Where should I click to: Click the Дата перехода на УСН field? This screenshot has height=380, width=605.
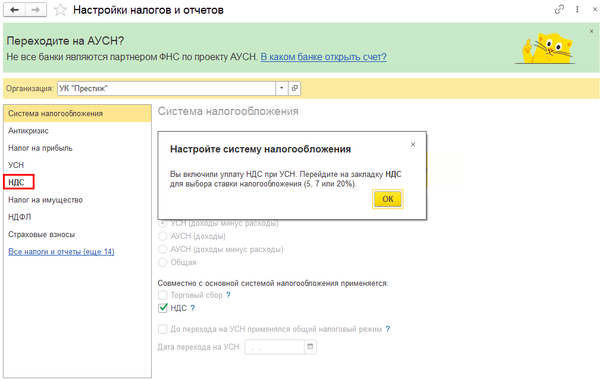pos(274,346)
